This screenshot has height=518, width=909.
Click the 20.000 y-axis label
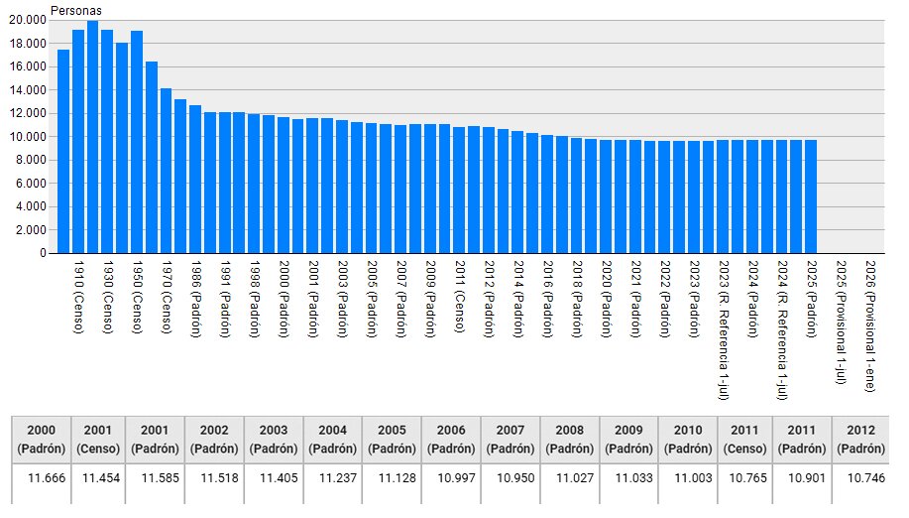coord(28,20)
